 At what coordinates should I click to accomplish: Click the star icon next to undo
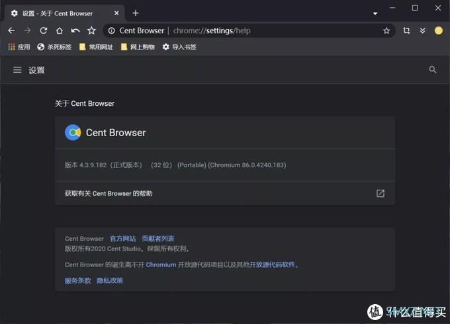(91, 30)
